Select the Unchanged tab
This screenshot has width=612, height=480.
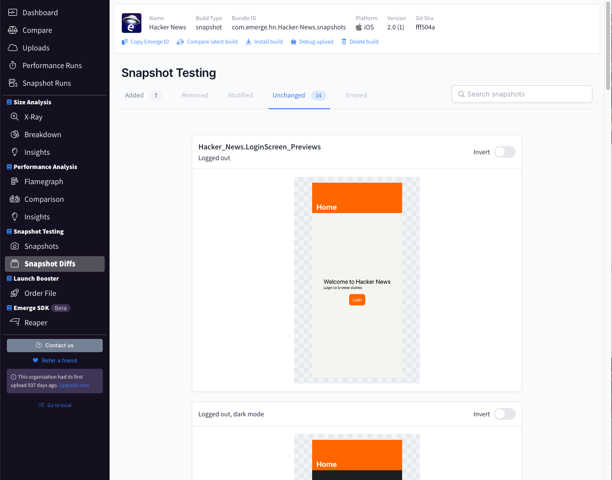[299, 96]
